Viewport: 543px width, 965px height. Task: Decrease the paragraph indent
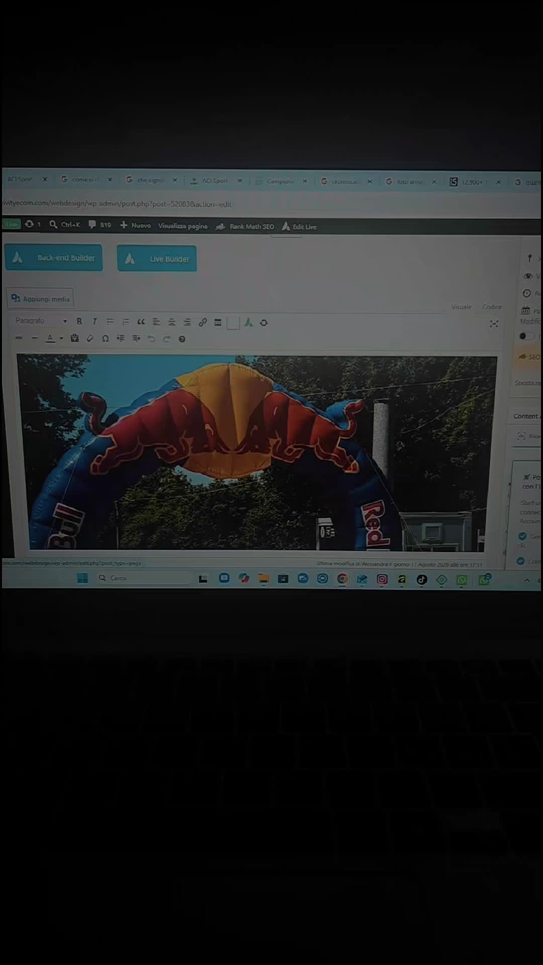(121, 339)
